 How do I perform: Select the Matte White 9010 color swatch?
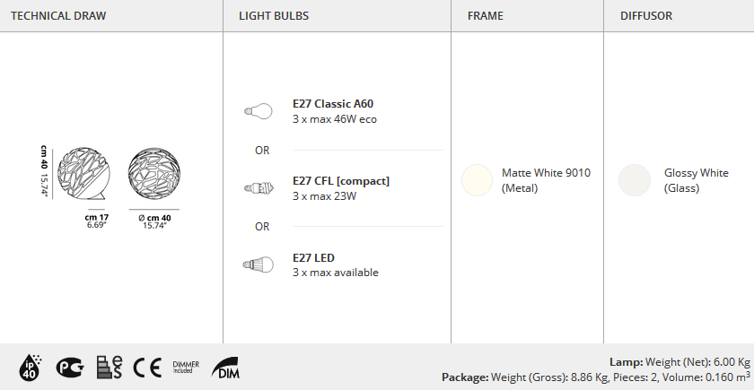[x=477, y=180]
